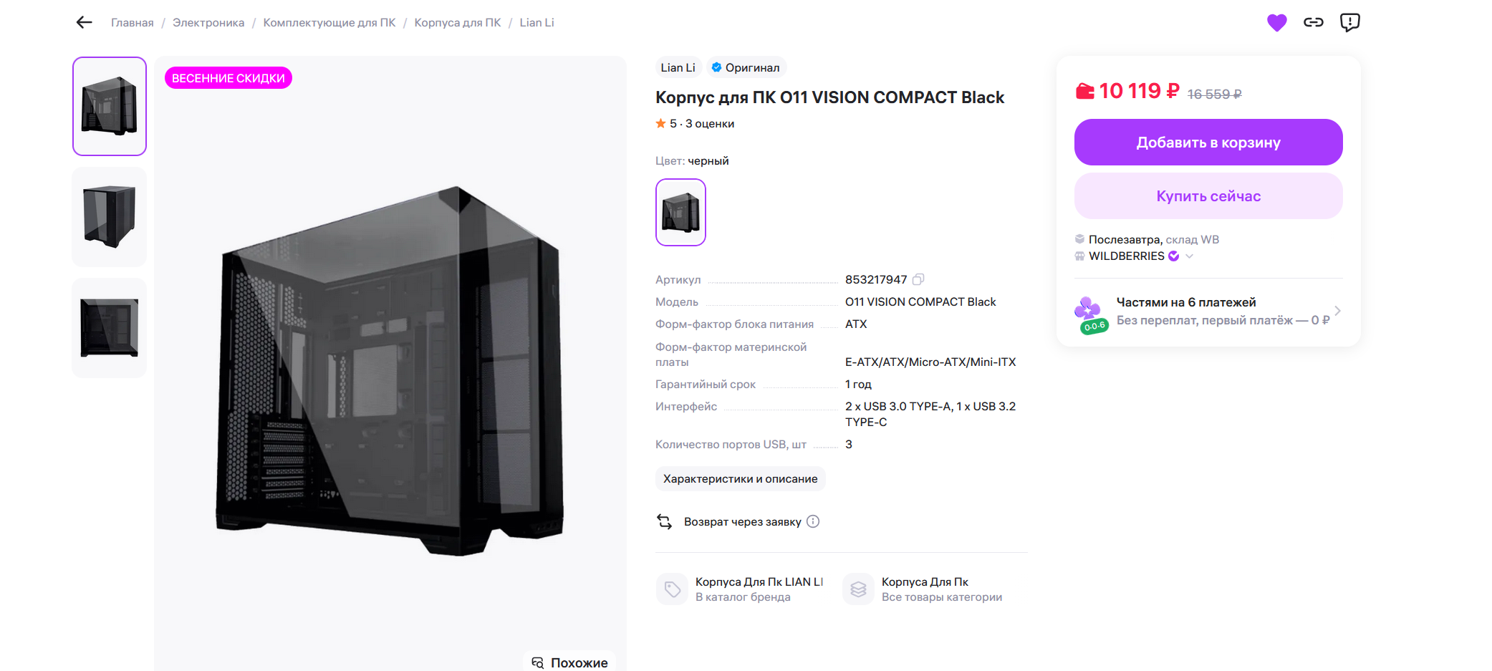Click the WILDBERRIES seller name
The height and width of the screenshot is (671, 1492).
tap(1127, 256)
